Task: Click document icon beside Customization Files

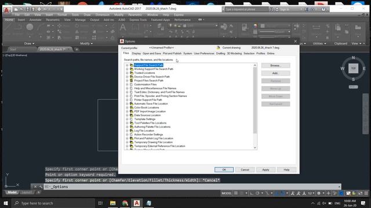Action: click(x=132, y=84)
